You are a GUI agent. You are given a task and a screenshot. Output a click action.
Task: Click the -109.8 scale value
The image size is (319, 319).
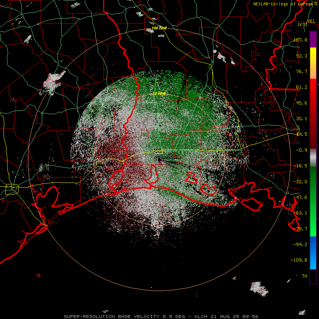(299, 260)
